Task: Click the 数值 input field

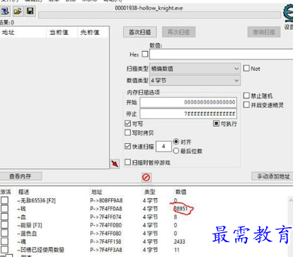Action: pyautogui.click(x=222, y=55)
